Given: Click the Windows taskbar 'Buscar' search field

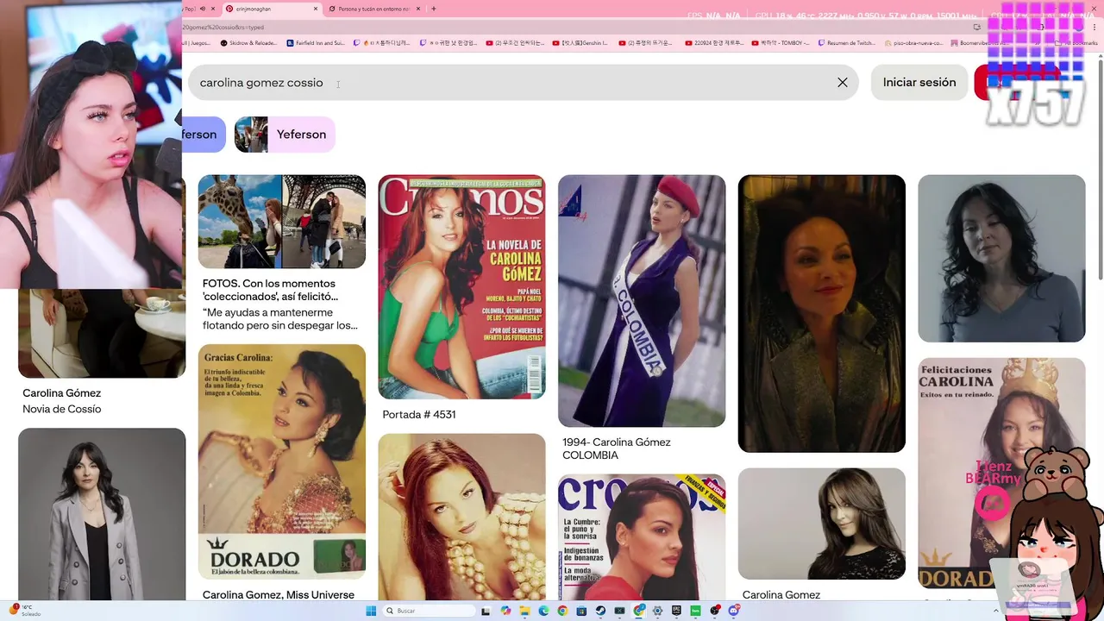Looking at the screenshot, I should click(x=429, y=611).
